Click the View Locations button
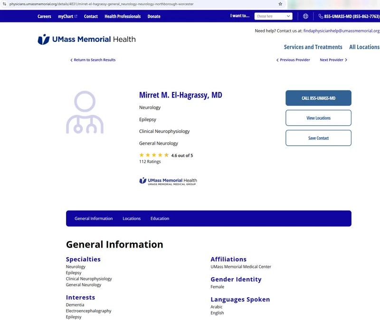This screenshot has height=320, width=380. 318,118
